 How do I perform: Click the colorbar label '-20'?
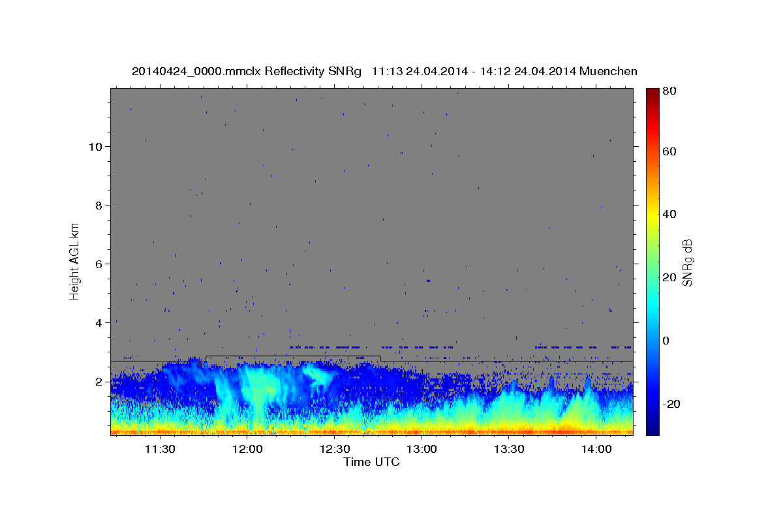click(x=671, y=404)
